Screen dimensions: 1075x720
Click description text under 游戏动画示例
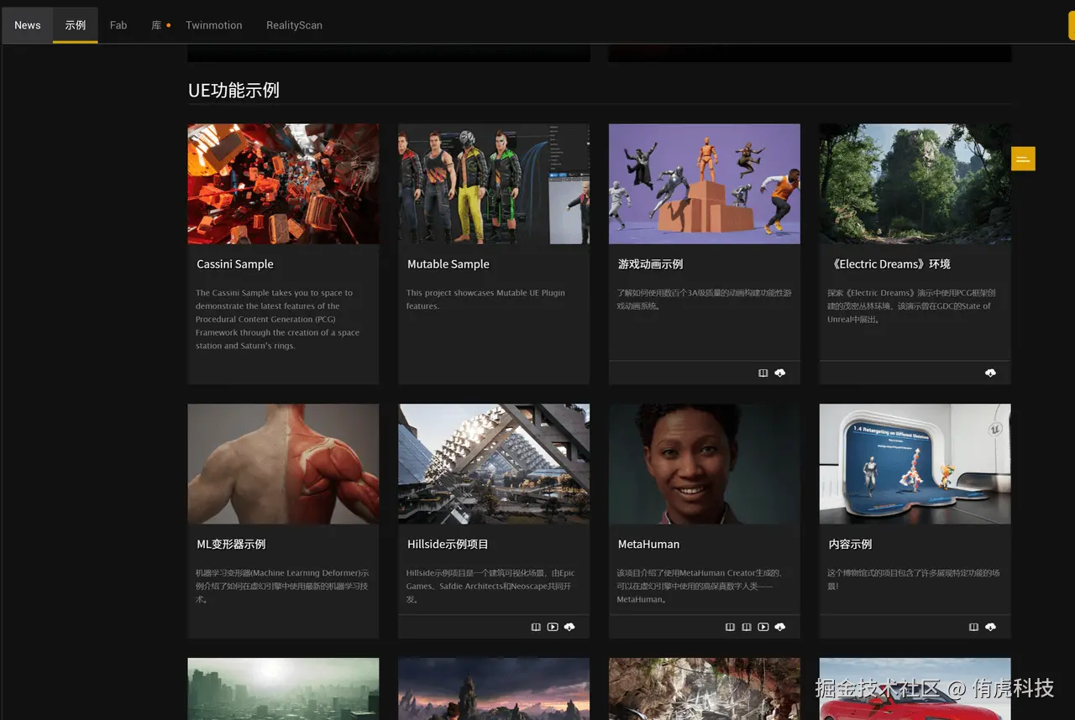[705, 300]
